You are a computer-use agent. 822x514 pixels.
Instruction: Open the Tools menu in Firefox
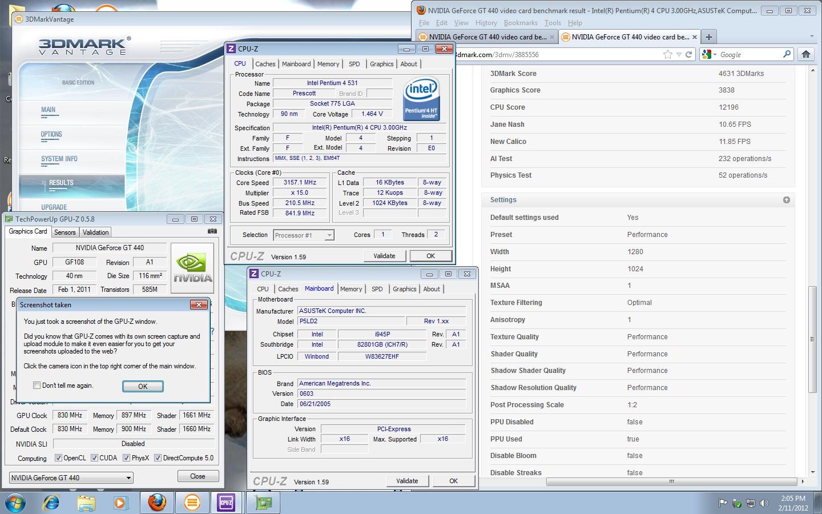pos(553,23)
